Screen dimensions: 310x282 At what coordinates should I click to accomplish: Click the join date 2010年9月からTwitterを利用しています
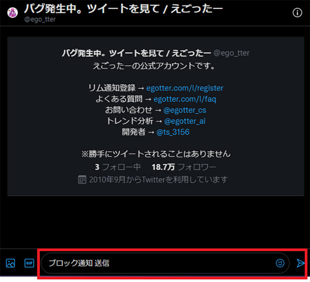click(x=158, y=180)
